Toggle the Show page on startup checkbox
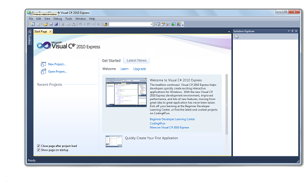The image size is (304, 182). [38, 150]
